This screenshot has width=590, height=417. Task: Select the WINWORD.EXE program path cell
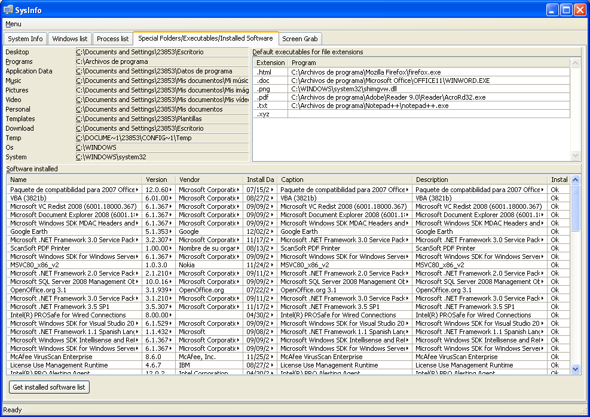(x=429, y=81)
